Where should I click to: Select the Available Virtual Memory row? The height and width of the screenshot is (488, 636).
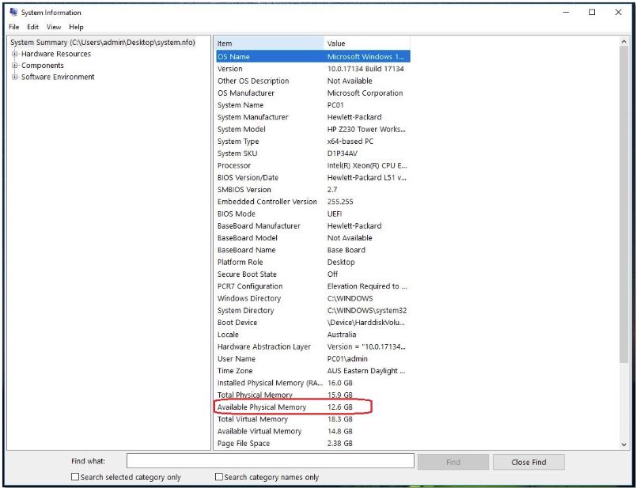(x=313, y=431)
